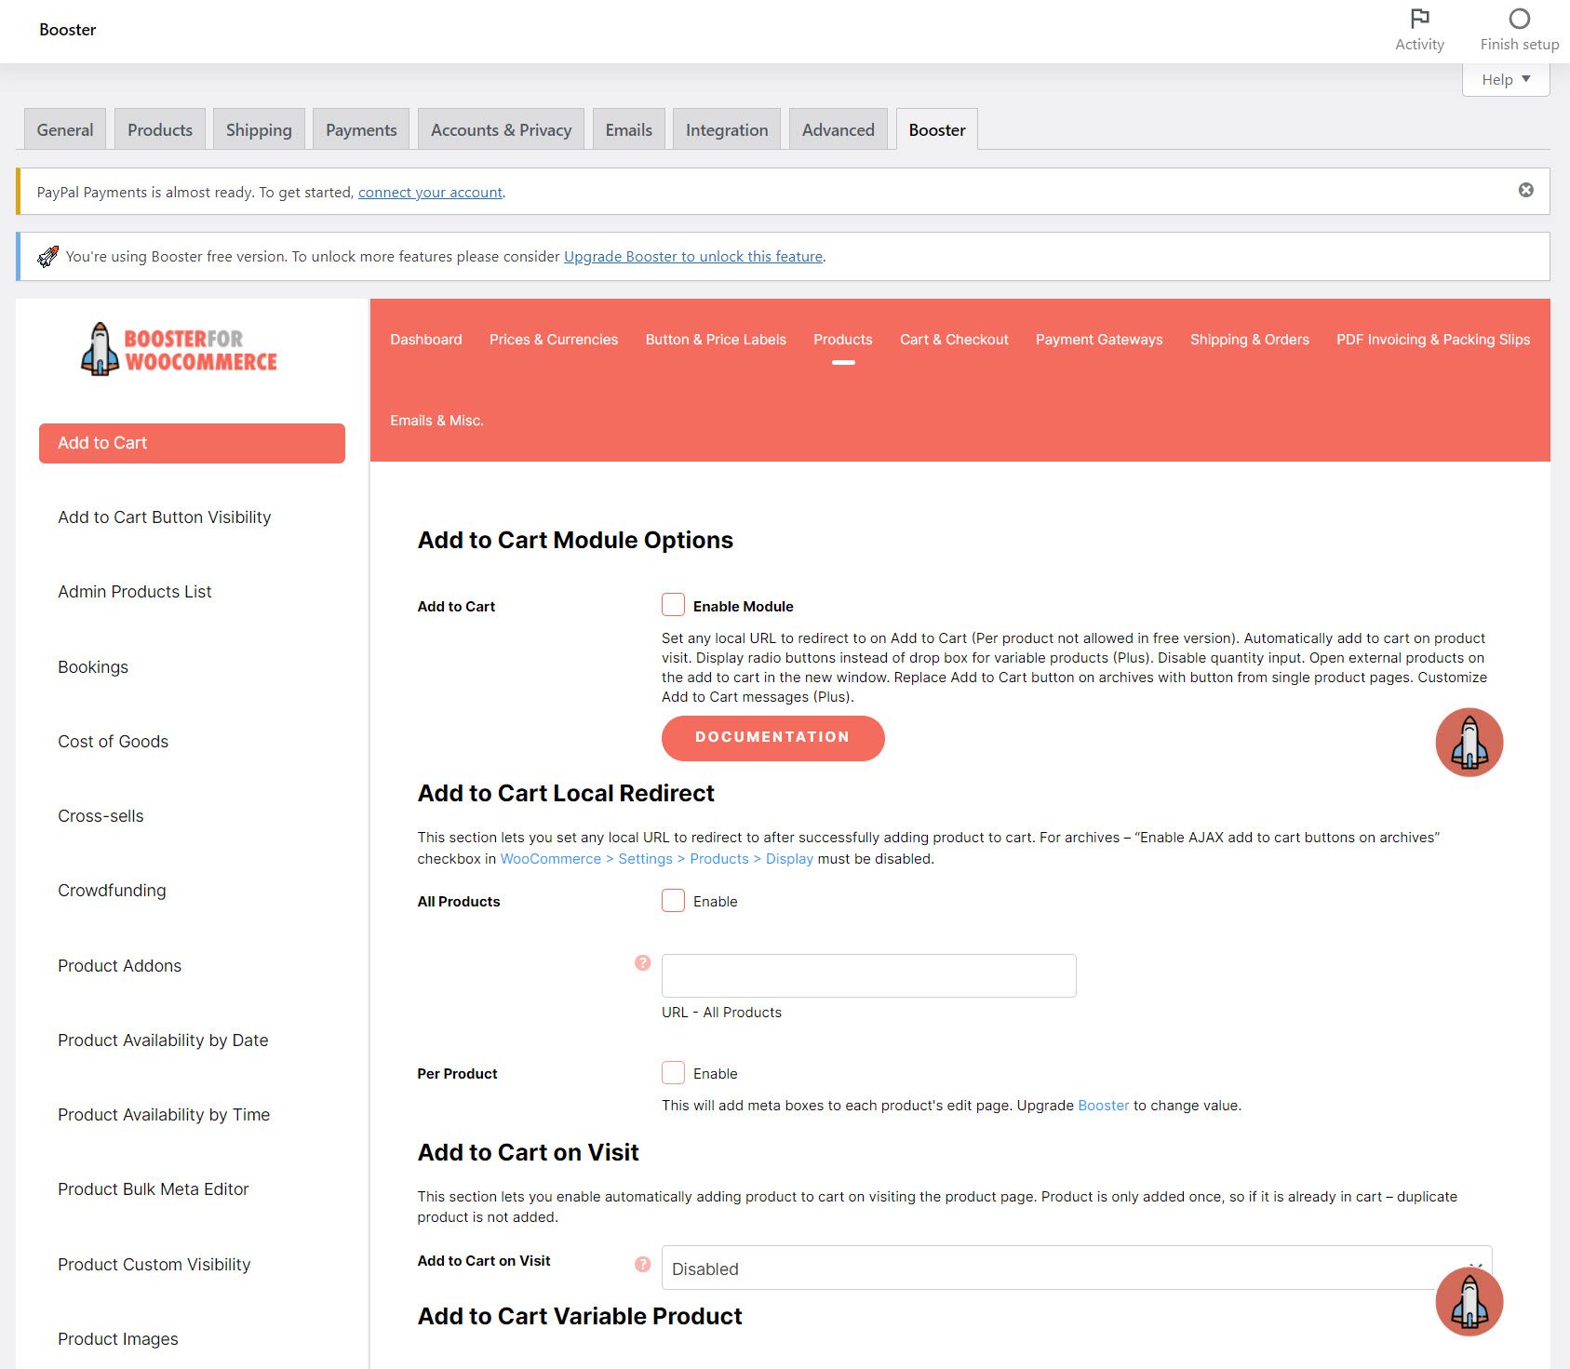Open Emails & Misc. category
The width and height of the screenshot is (1570, 1369).
pyautogui.click(x=436, y=421)
